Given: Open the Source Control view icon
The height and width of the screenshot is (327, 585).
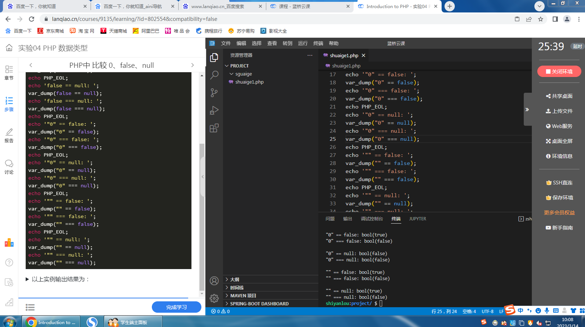Looking at the screenshot, I should point(214,93).
